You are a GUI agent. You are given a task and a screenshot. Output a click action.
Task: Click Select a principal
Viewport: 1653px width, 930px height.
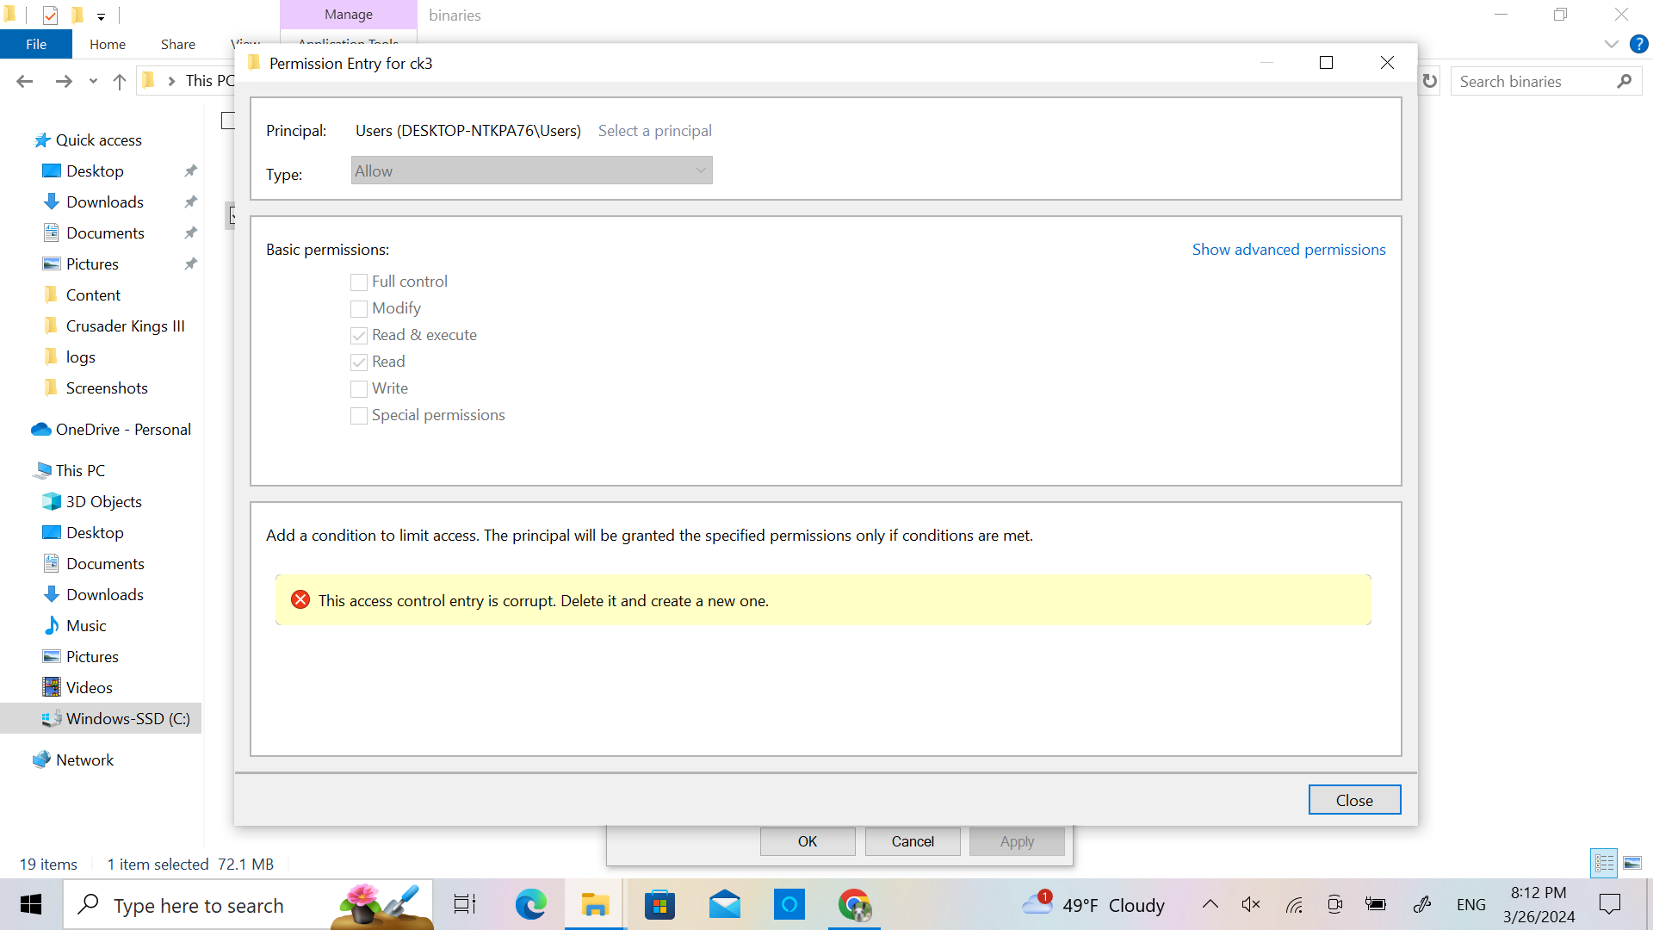pyautogui.click(x=654, y=130)
